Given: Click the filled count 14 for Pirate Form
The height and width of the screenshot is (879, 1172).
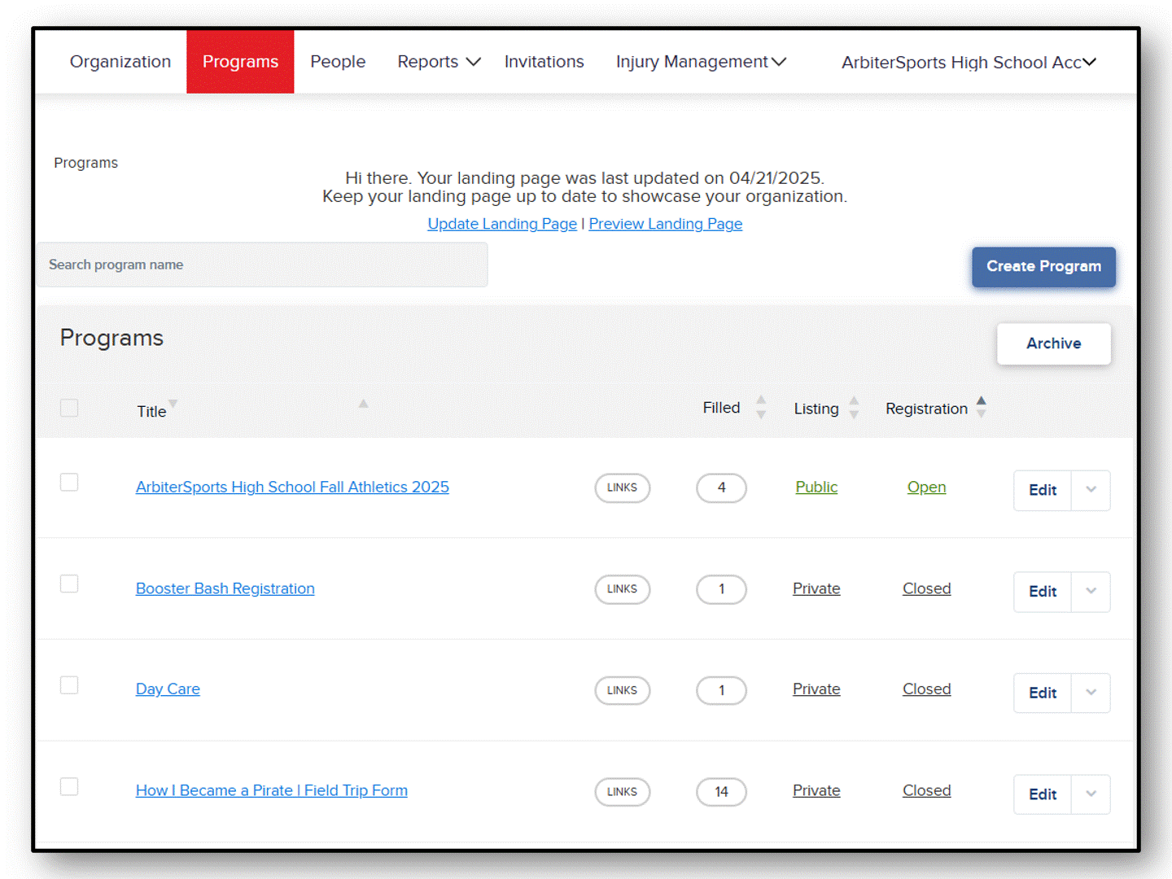Looking at the screenshot, I should click(x=721, y=792).
